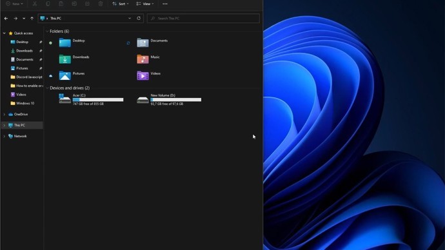The image size is (445, 250).
Task: Expand the OneDrive tree node
Action: coord(5,115)
